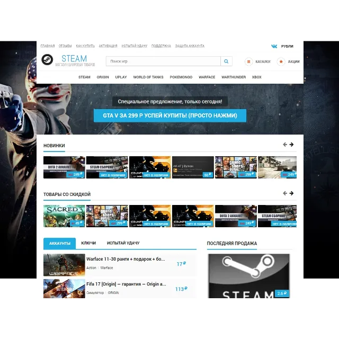Image resolution: width=339 pixels, height=339 pixels.
Task: Click the GTA V за 299 Р banner button
Action: pyautogui.click(x=170, y=115)
